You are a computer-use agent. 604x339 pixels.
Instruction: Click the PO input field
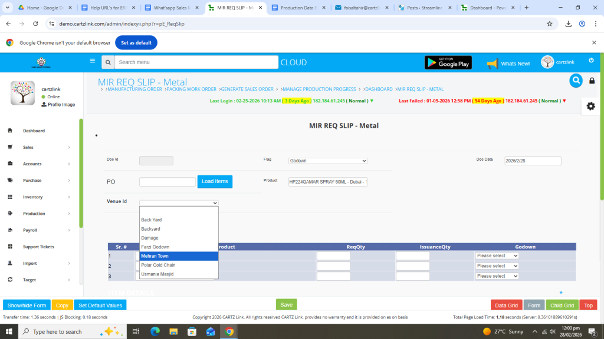click(168, 182)
